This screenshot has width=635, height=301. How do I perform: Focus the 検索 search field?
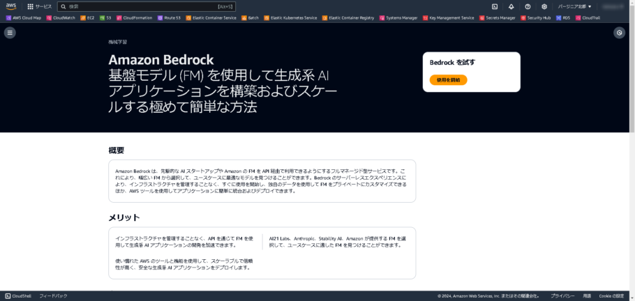(x=147, y=6)
